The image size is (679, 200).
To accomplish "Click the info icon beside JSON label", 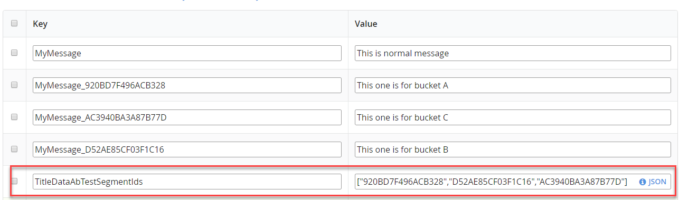I will click(x=643, y=182).
